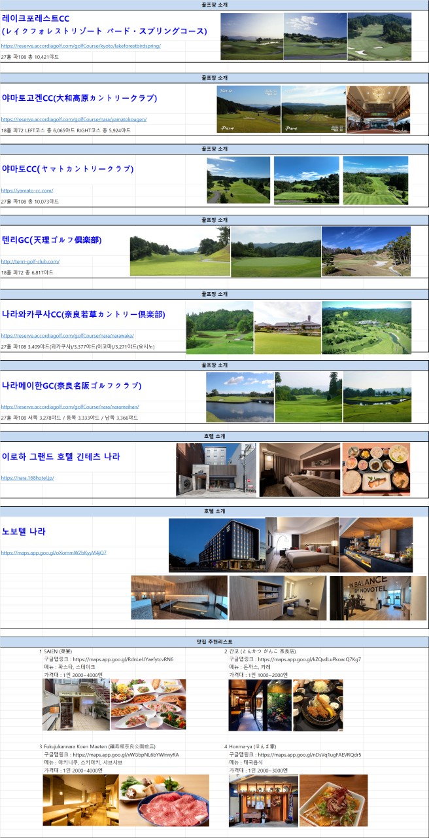Select the LEFT코스 6,065야드 course info cell

pyautogui.click(x=65, y=130)
